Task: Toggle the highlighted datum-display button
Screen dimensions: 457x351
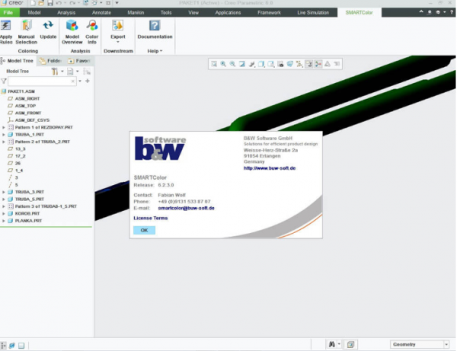Action: pos(309,64)
